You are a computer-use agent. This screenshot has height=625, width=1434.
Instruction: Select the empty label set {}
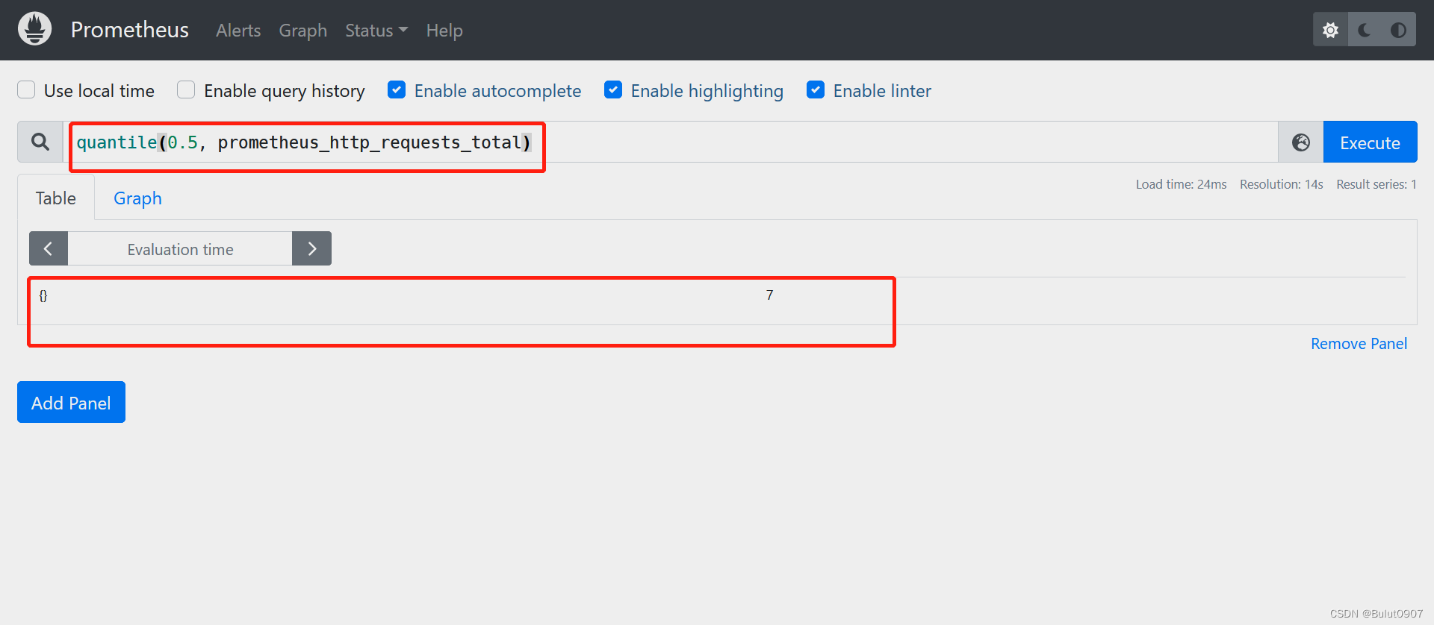tap(43, 295)
